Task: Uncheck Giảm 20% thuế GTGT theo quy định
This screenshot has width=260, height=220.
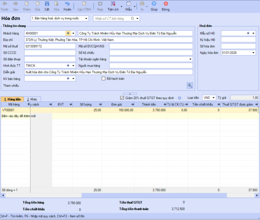Action: click(x=122, y=98)
